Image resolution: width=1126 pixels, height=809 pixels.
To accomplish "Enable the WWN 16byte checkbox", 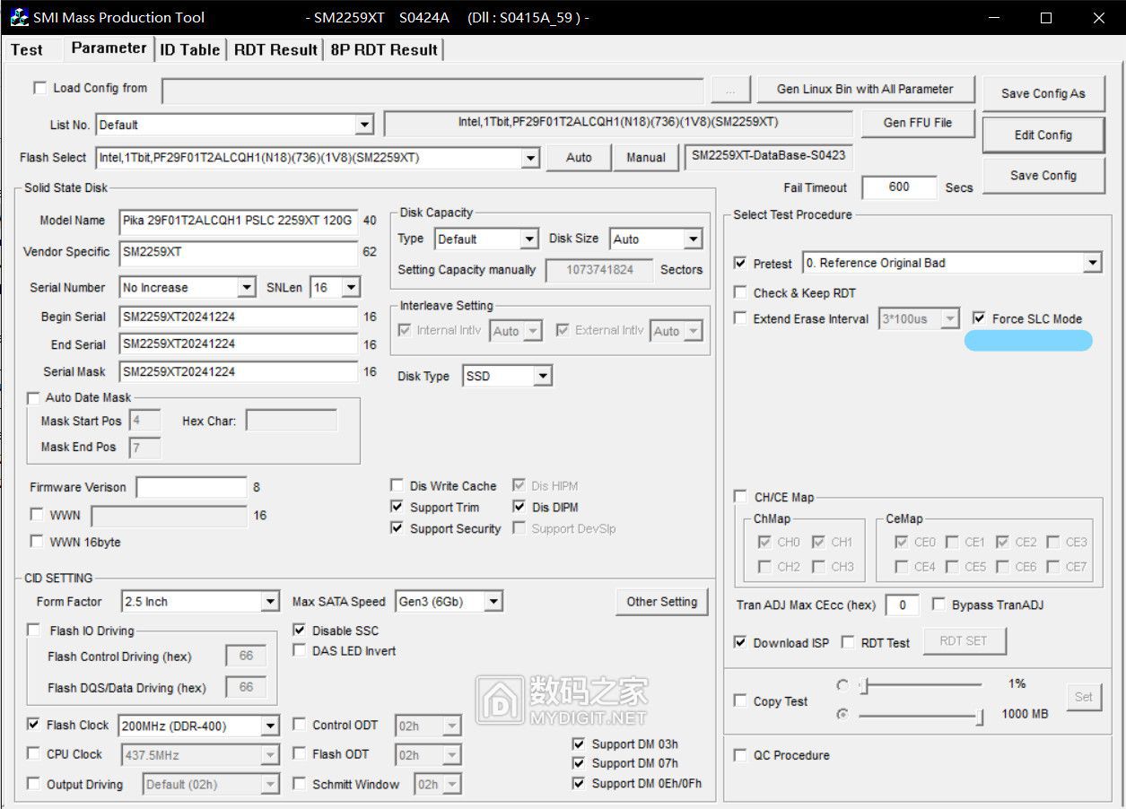I will [37, 542].
